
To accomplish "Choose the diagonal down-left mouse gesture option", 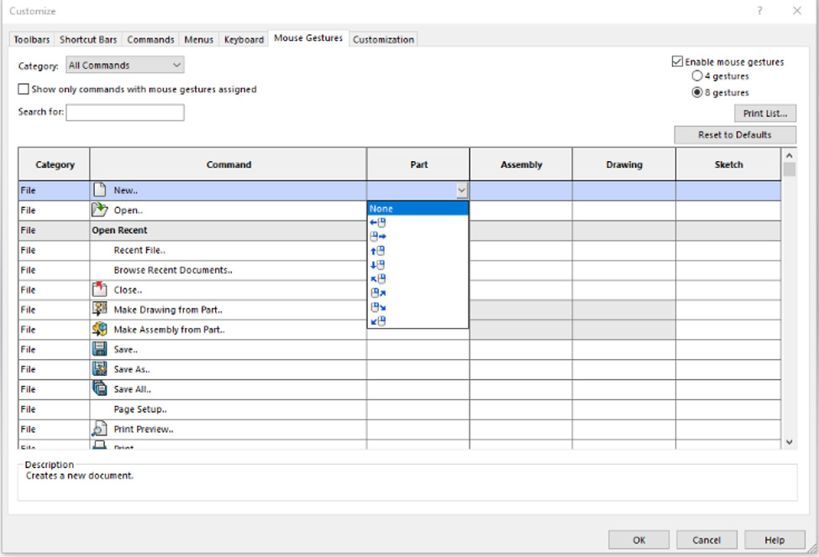I will (x=378, y=321).
